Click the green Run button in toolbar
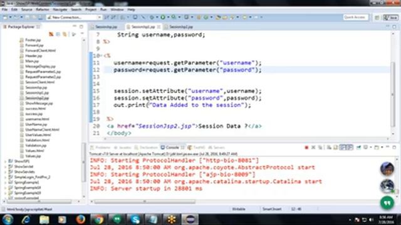 [x=163, y=17]
